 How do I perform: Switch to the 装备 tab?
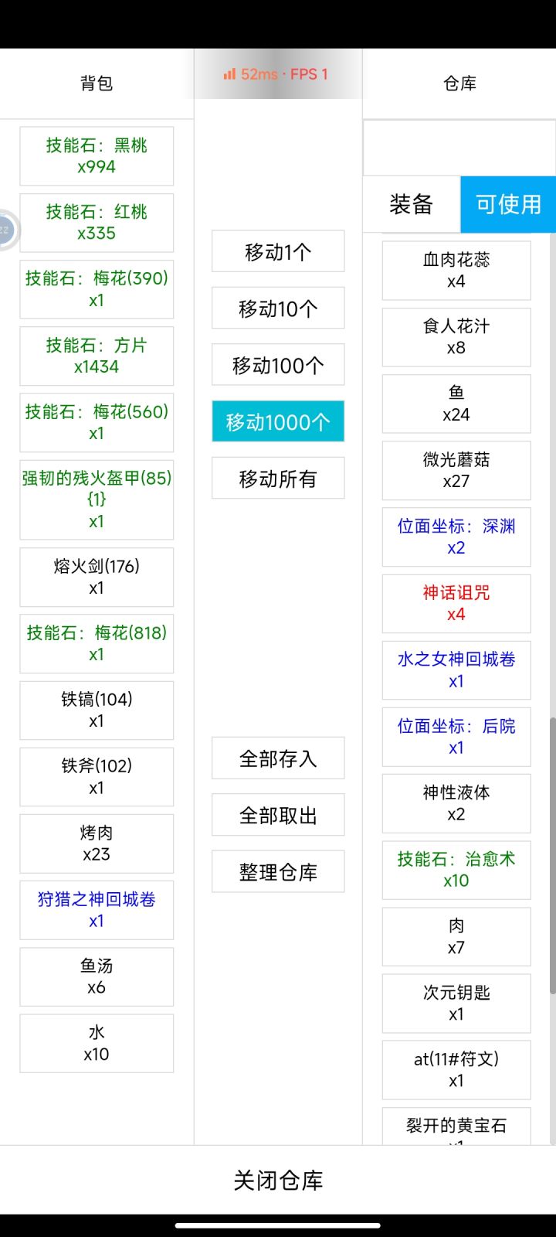coord(412,204)
